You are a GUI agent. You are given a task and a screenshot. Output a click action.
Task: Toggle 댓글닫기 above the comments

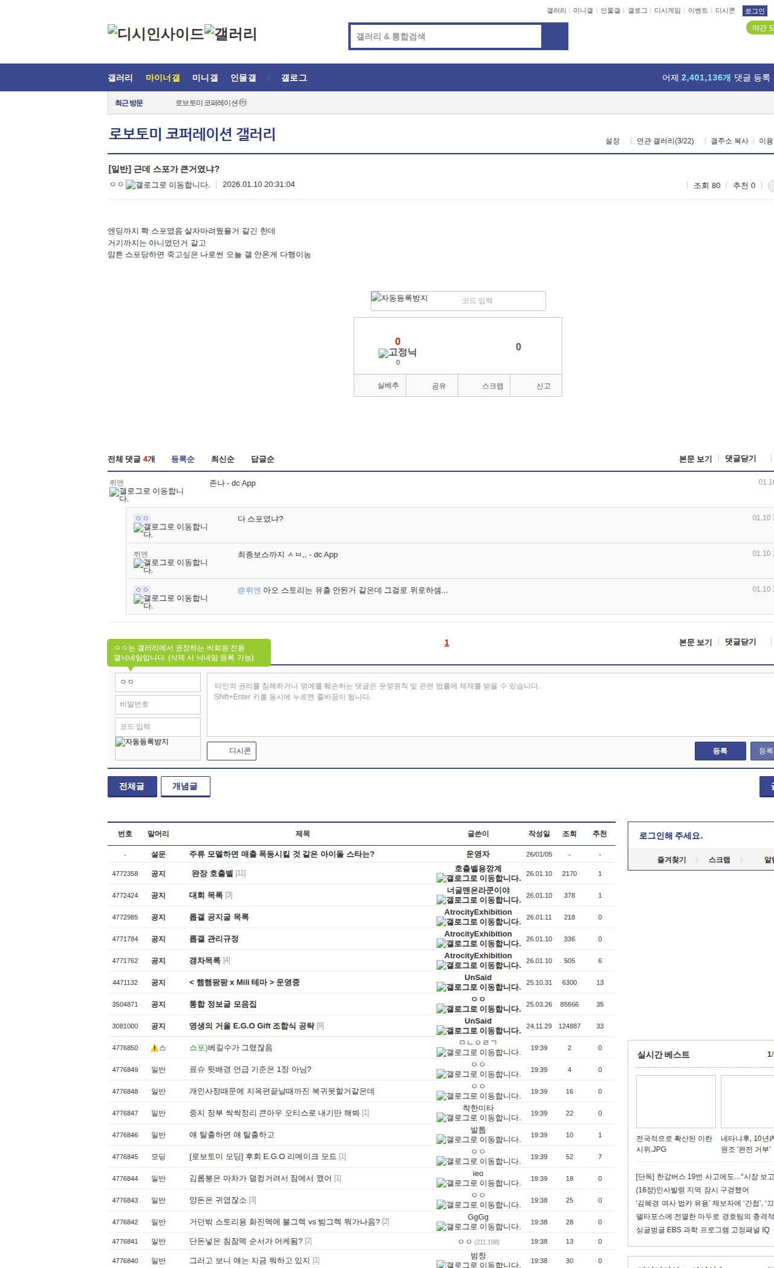coord(740,459)
